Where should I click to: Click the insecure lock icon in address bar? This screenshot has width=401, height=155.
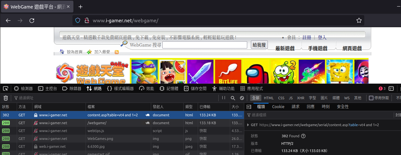[87, 20]
